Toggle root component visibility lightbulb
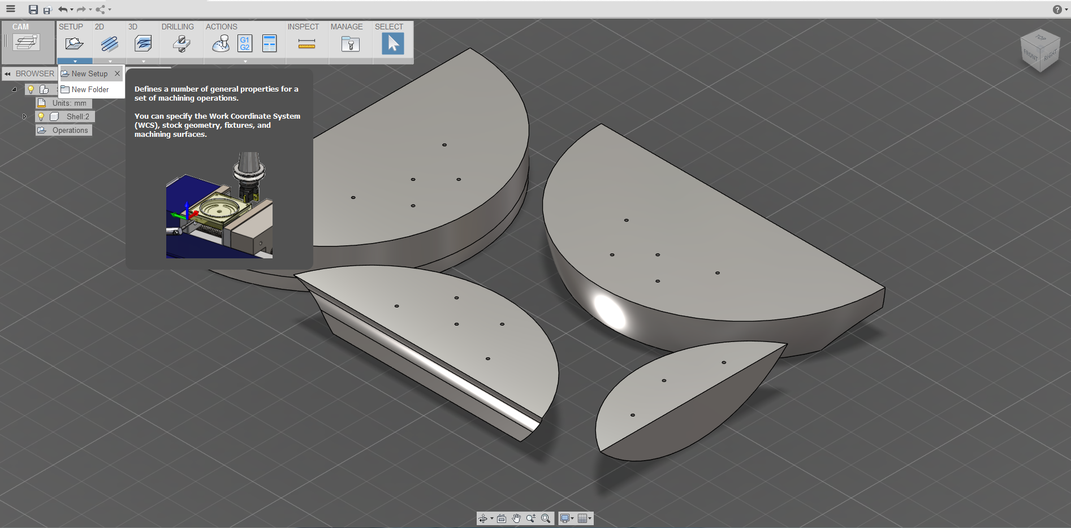 (31, 89)
